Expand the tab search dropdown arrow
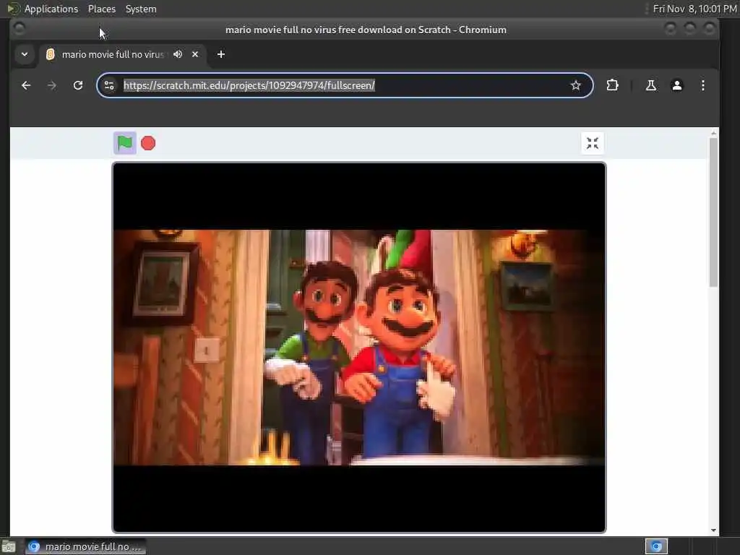The image size is (740, 555). [25, 54]
